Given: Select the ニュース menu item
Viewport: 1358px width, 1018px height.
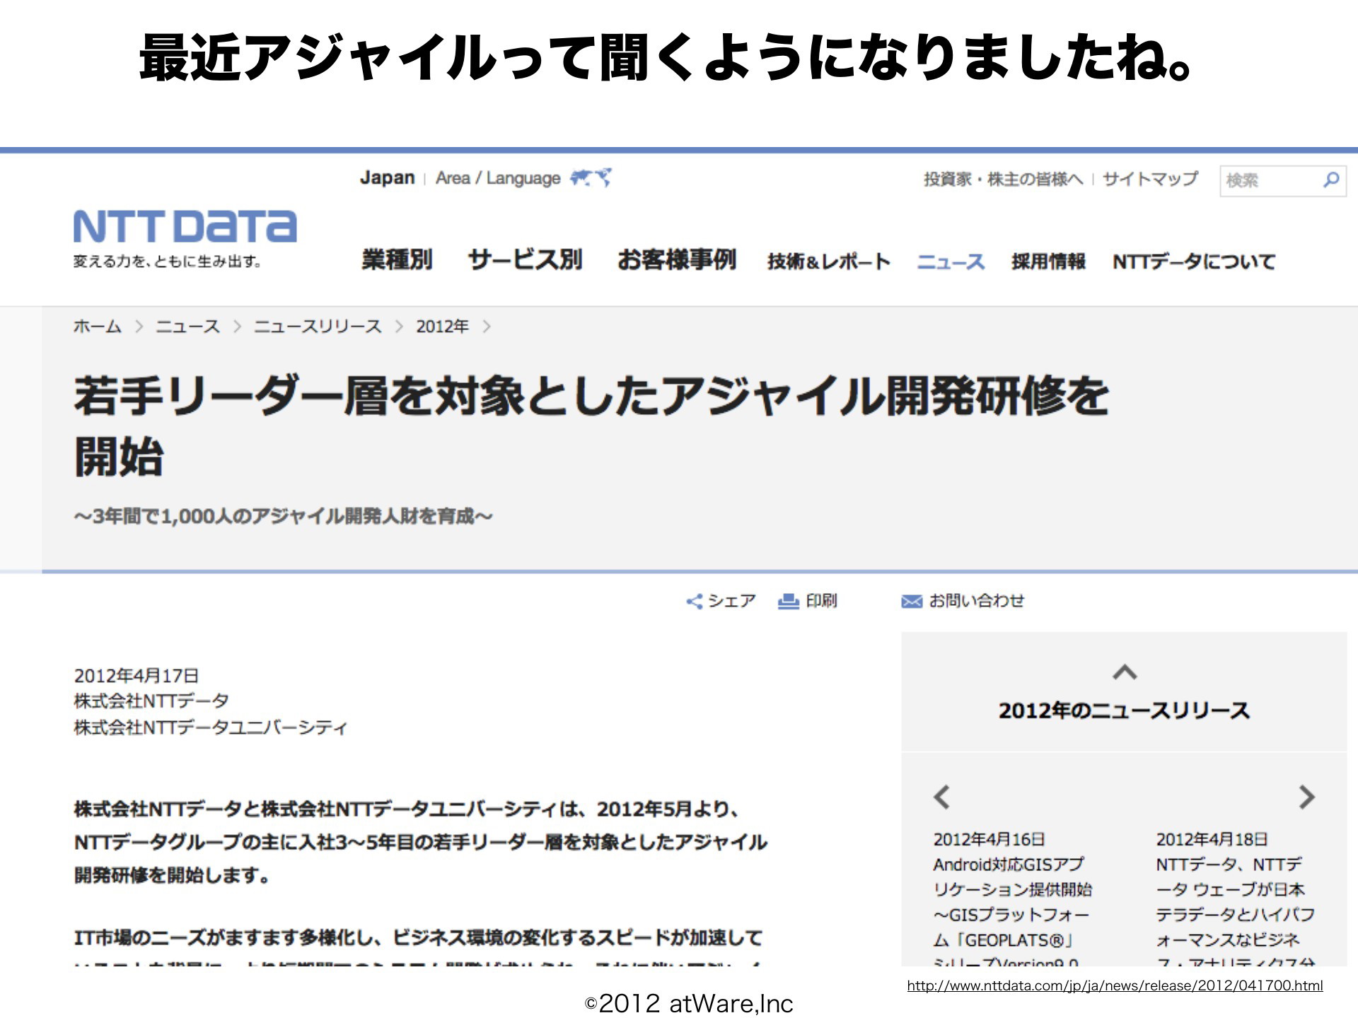Looking at the screenshot, I should [x=951, y=262].
